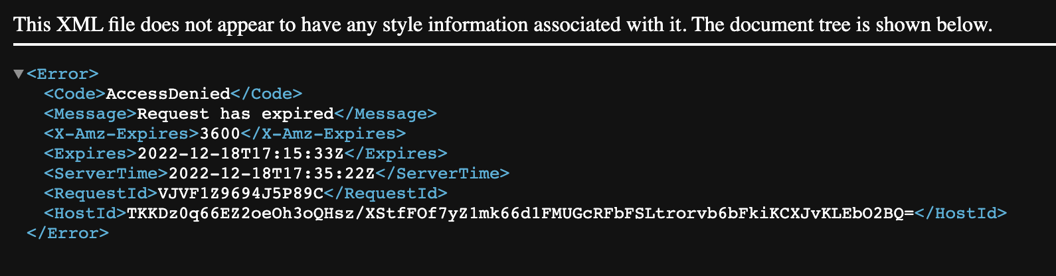This screenshot has height=276, width=1056.
Task: Click the Expires timestamp 2022-12-18T17:15:33Z
Action: [x=241, y=154]
